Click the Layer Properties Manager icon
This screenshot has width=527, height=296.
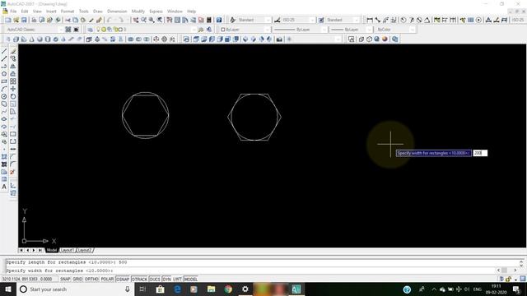90,30
